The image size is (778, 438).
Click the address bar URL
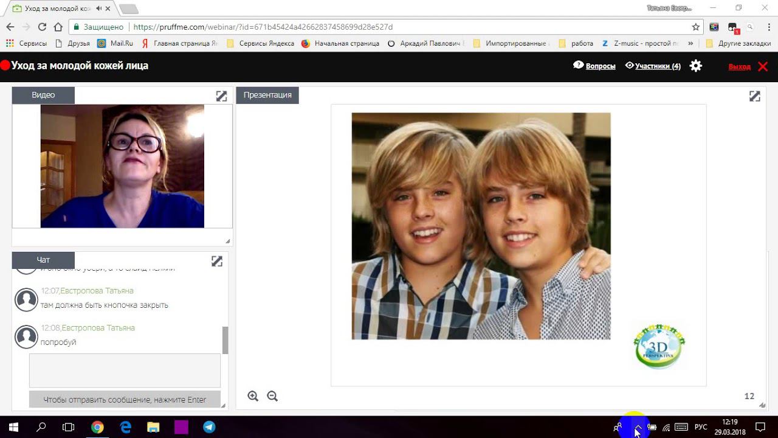click(x=263, y=27)
